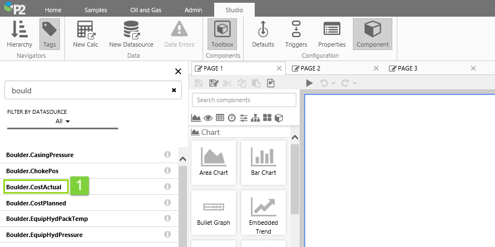The width and height of the screenshot is (495, 247).
Task: Select the Boulder.CostPlanned tag
Action: pos(36,203)
